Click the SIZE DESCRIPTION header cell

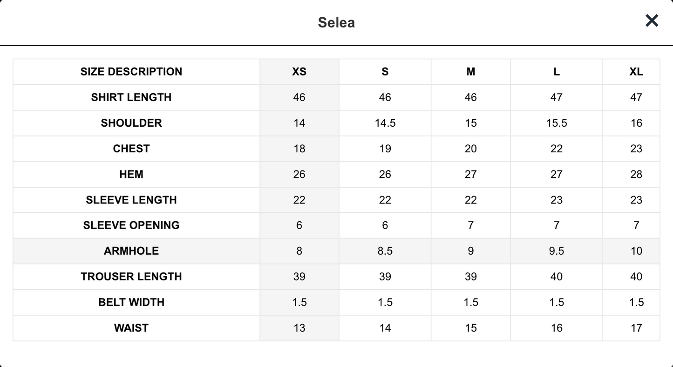[x=131, y=72]
